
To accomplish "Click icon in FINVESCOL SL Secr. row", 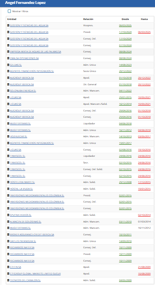I will tap(8, 163).
